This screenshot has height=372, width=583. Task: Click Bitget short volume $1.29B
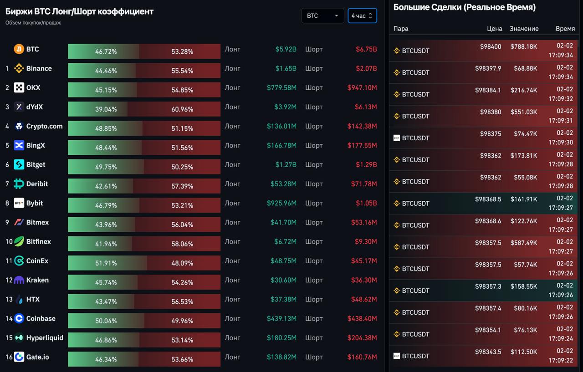pos(366,164)
